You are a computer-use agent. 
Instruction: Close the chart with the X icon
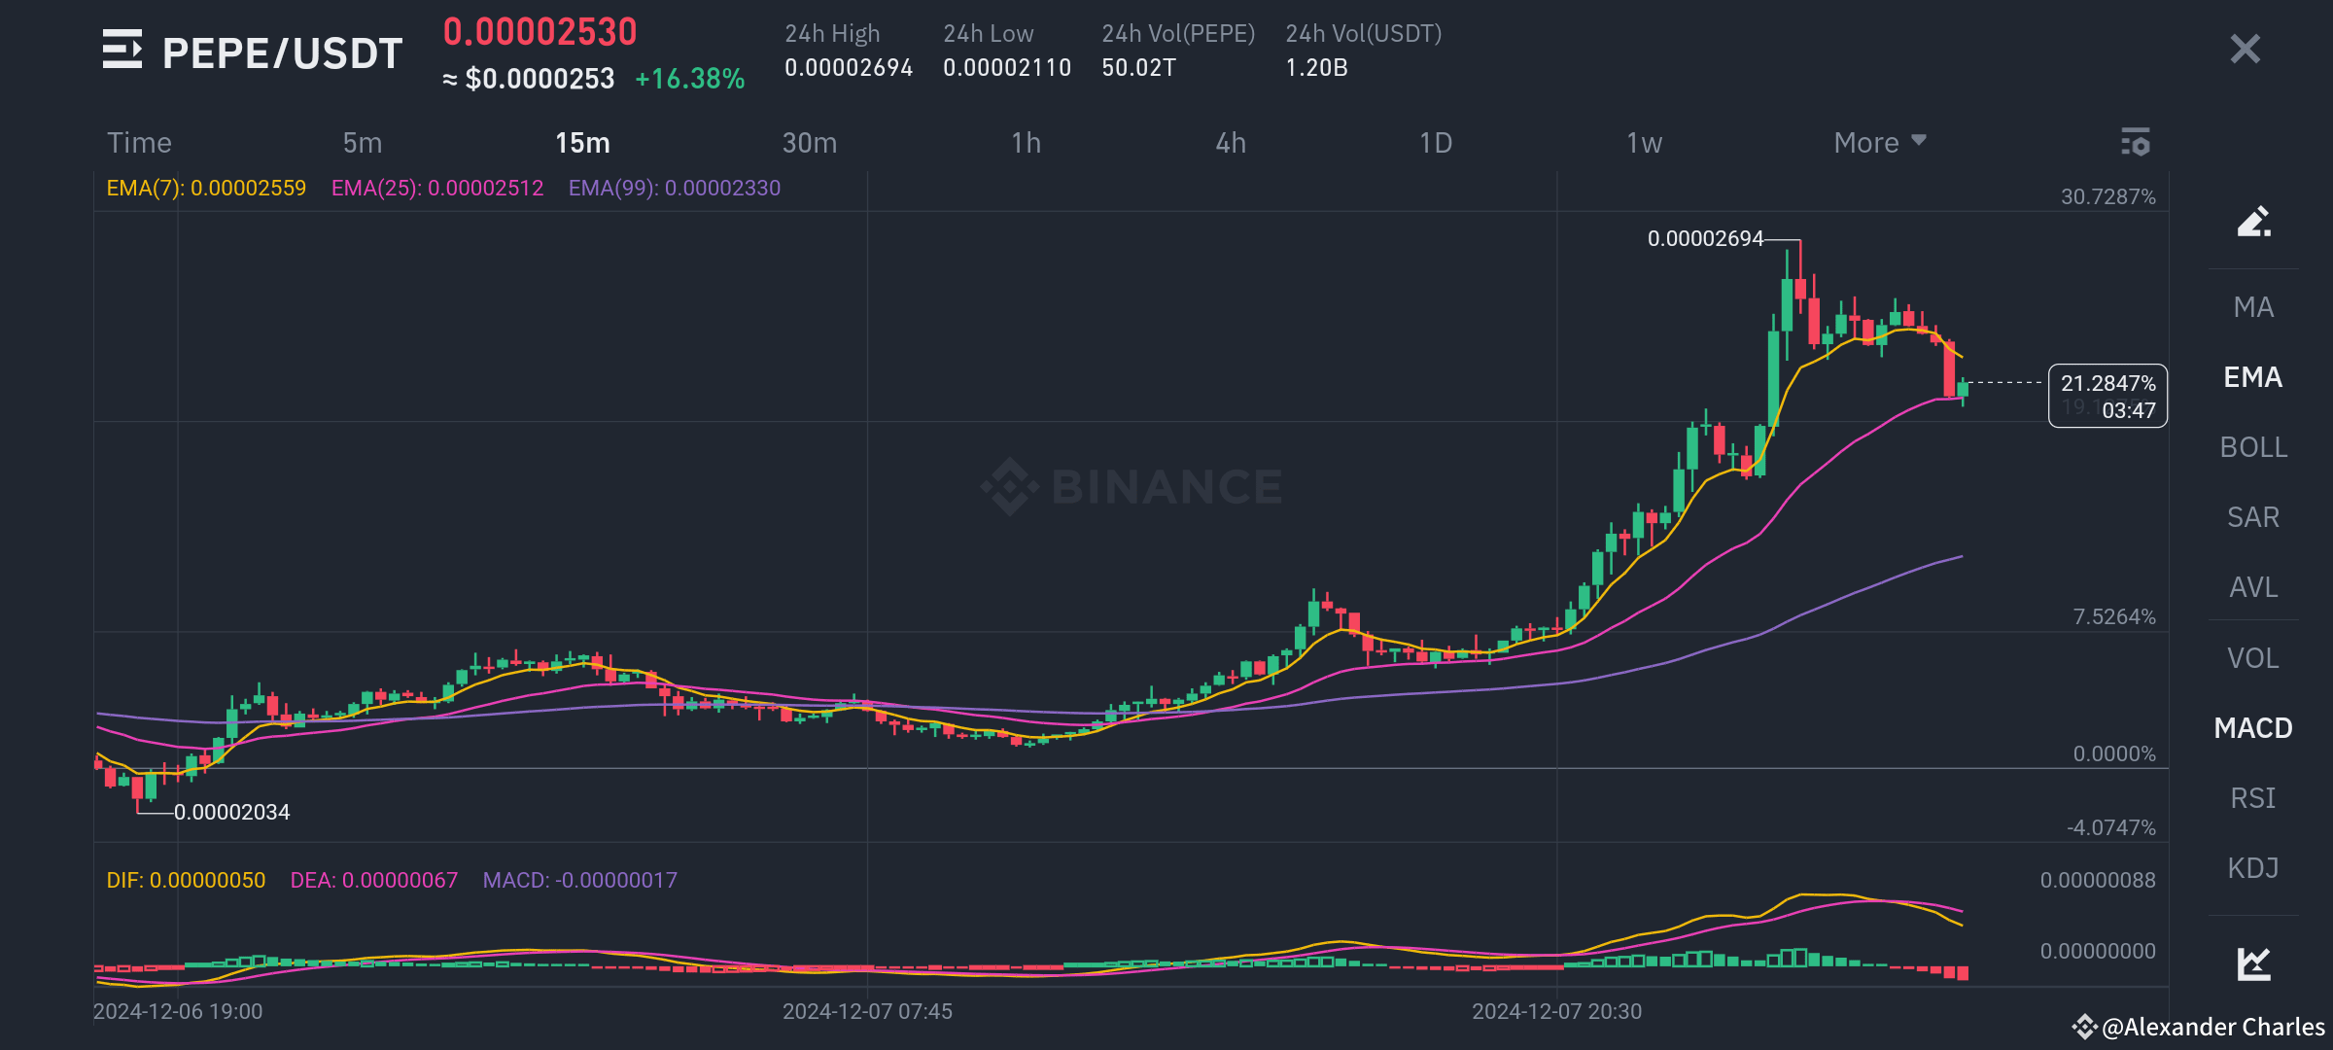[2244, 49]
